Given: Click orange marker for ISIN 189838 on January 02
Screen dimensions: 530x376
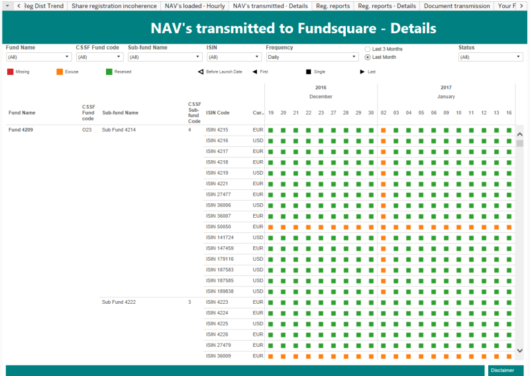Looking at the screenshot, I should (x=384, y=291).
